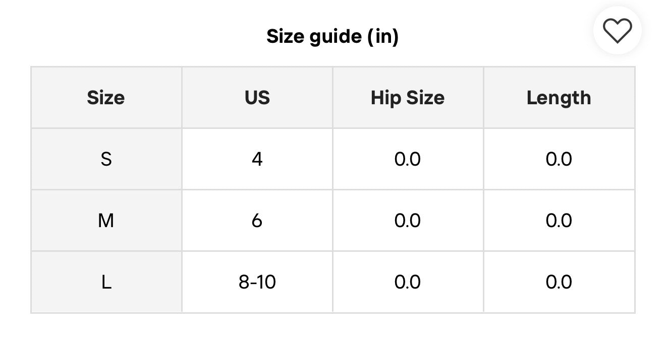Viewport: 666px width, 349px height.
Task: Click the Hip Size value for size S
Action: [x=408, y=159]
